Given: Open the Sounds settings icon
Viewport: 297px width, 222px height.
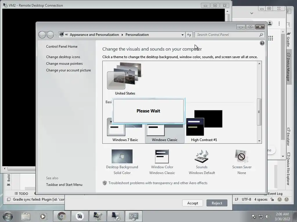Looking at the screenshot, I should (202, 156).
